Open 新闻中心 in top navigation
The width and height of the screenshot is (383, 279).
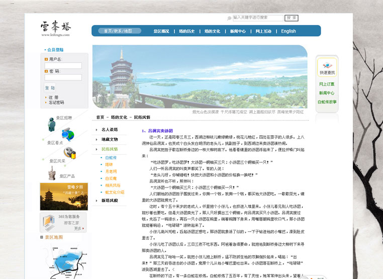[x=238, y=31]
